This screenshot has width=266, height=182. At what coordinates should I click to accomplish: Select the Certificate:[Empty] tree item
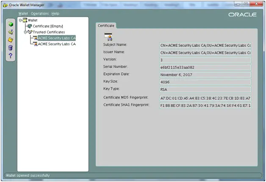[x=48, y=26]
